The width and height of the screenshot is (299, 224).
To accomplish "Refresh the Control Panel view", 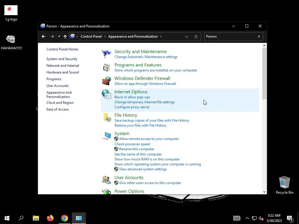I will (196, 36).
